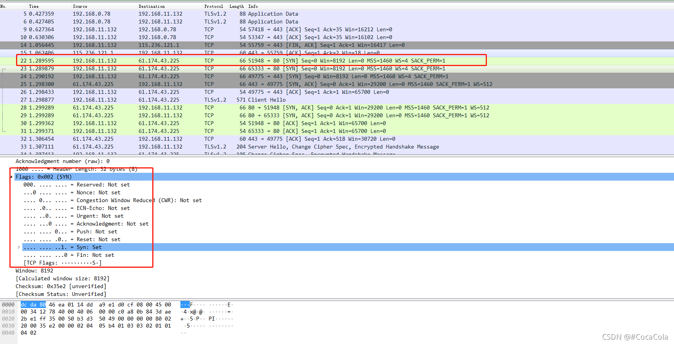Select the Fin: Not set line
The width and height of the screenshot is (674, 344).
68,255
